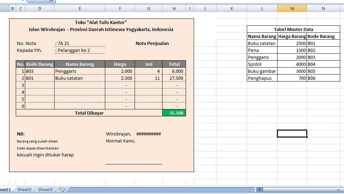This screenshot has height=194, width=344.
Task: Click the ': Pelanggan ke 2' cell
Action: [80, 50]
